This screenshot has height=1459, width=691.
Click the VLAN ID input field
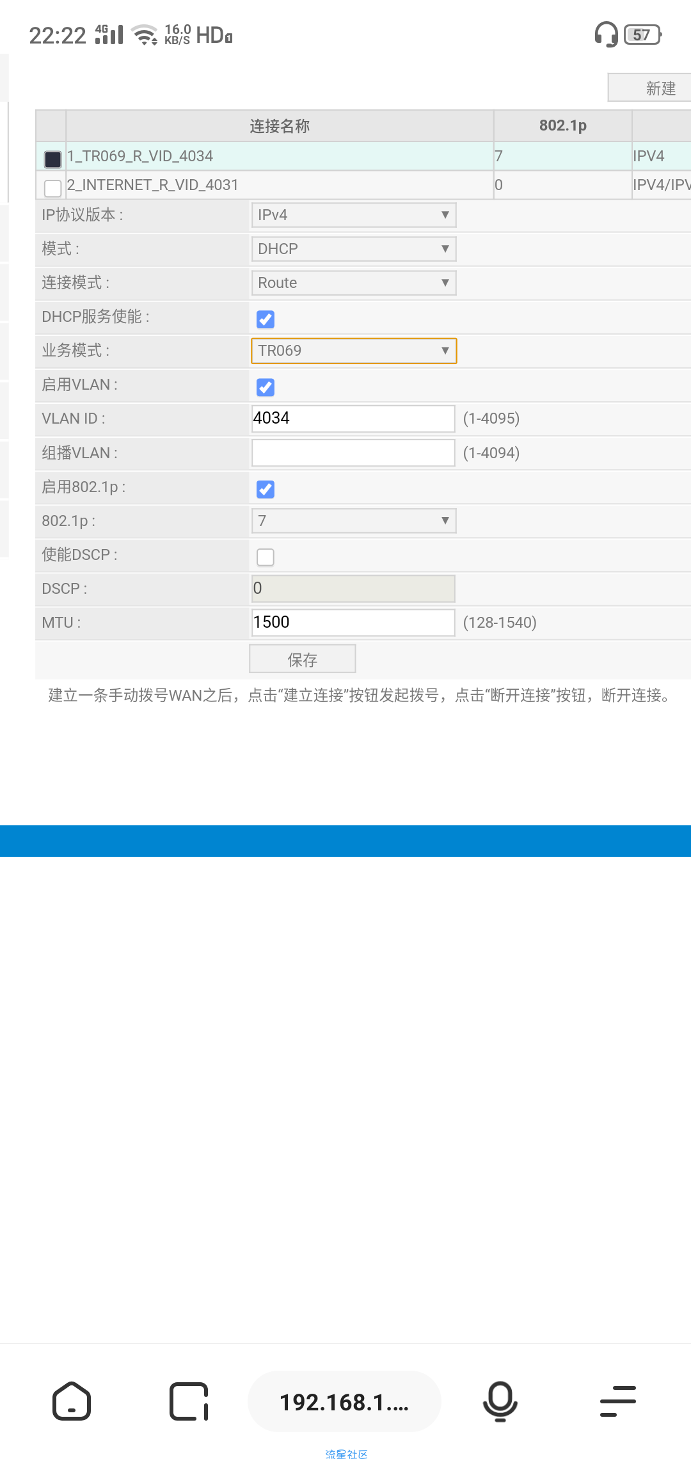point(353,419)
